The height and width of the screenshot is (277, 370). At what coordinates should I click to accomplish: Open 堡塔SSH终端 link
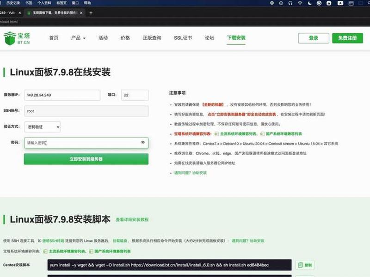pos(53,241)
